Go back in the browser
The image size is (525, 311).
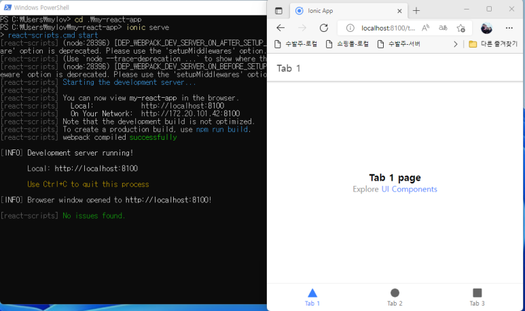point(280,28)
